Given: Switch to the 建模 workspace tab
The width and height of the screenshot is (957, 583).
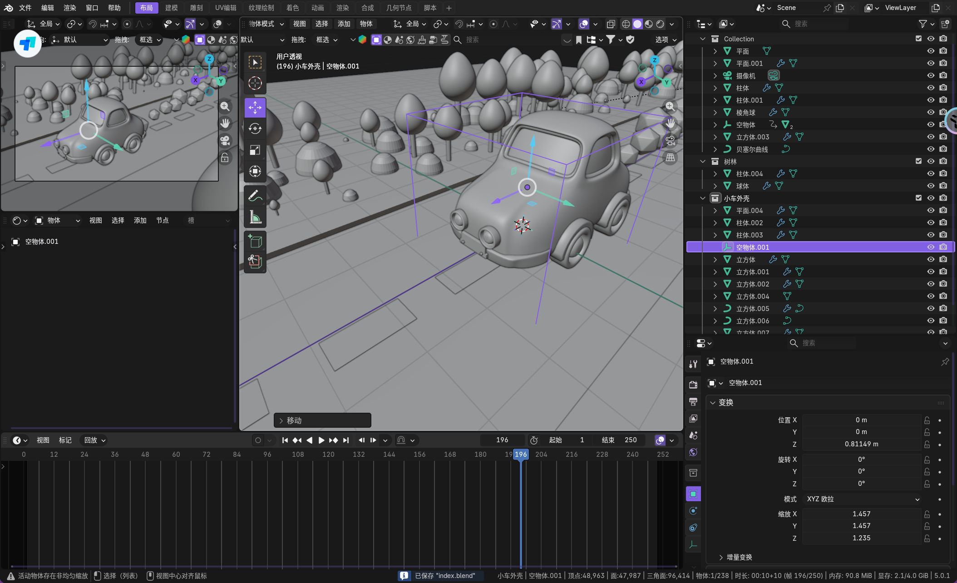Looking at the screenshot, I should pyautogui.click(x=171, y=8).
